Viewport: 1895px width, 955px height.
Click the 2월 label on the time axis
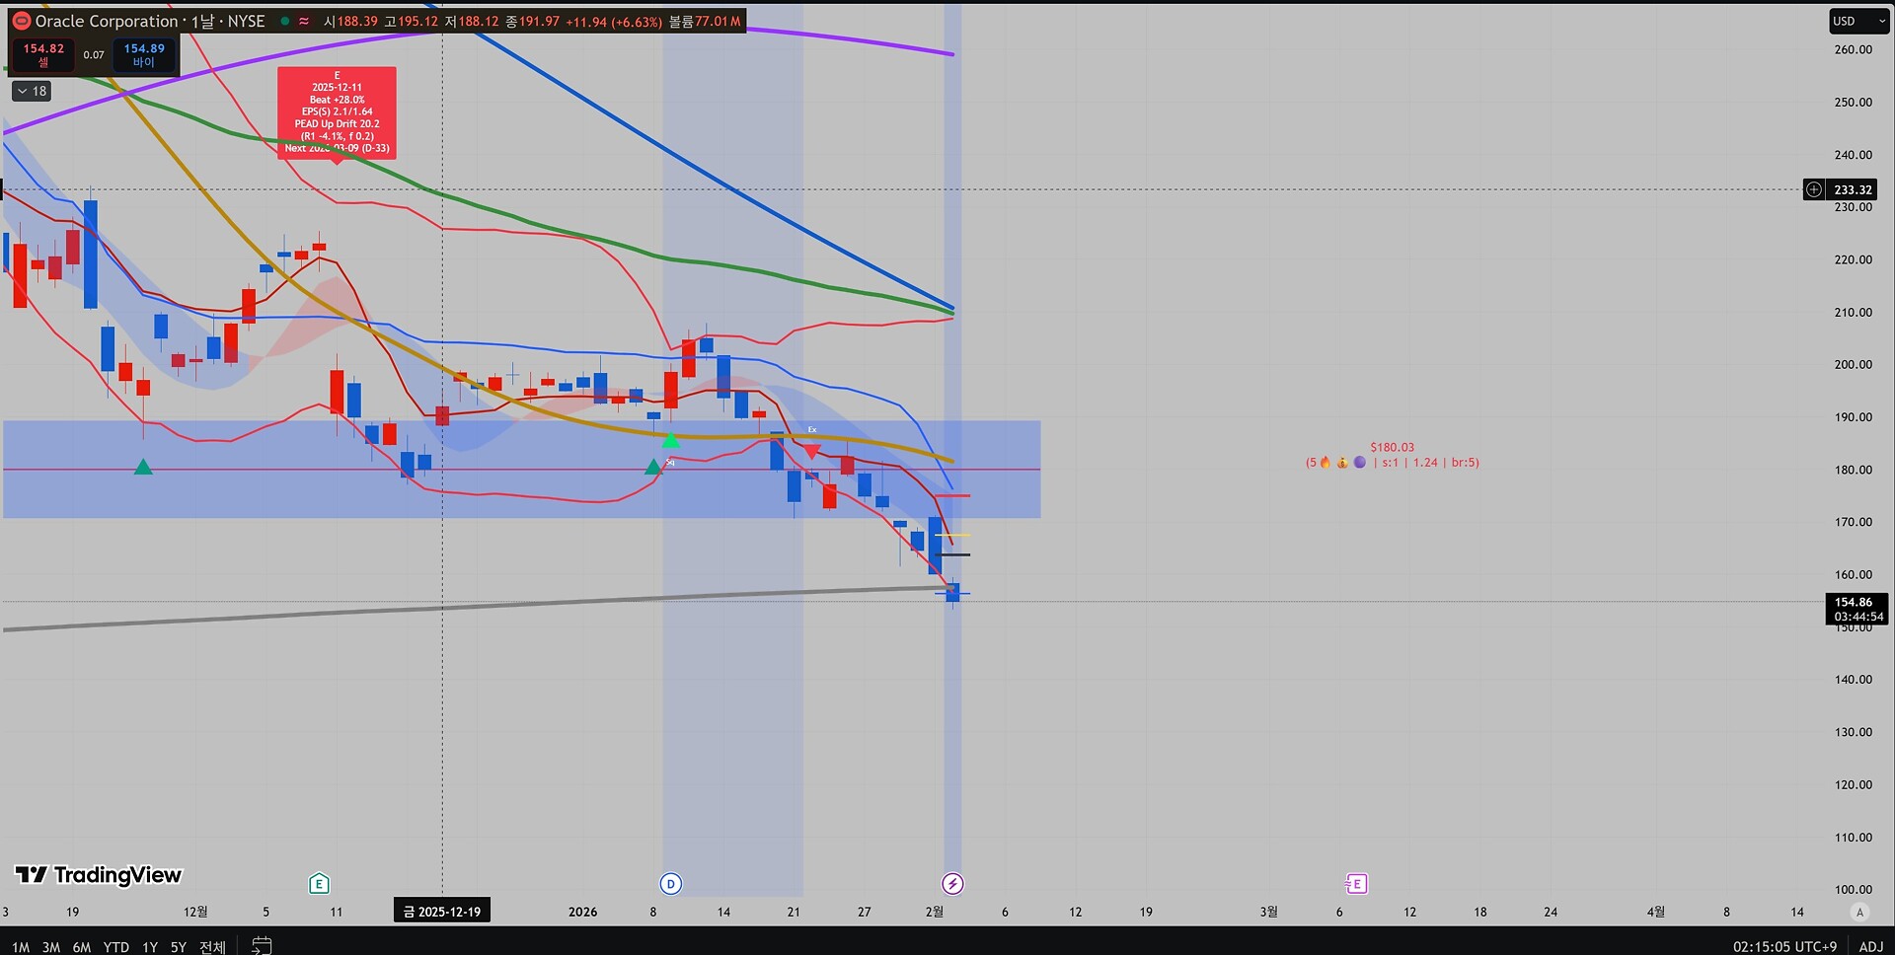934,912
